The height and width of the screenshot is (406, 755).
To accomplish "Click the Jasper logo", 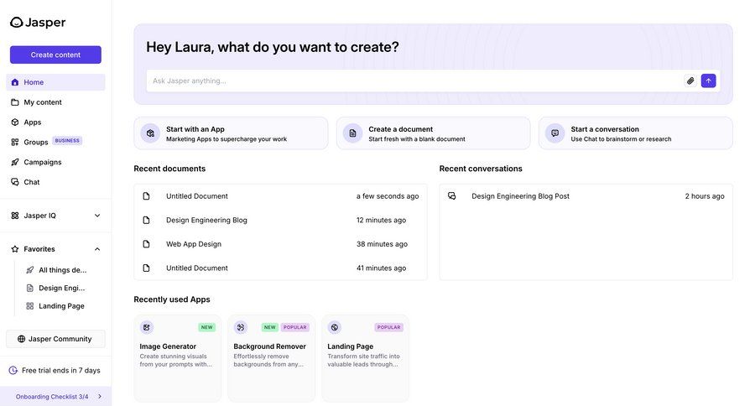I will pos(38,22).
